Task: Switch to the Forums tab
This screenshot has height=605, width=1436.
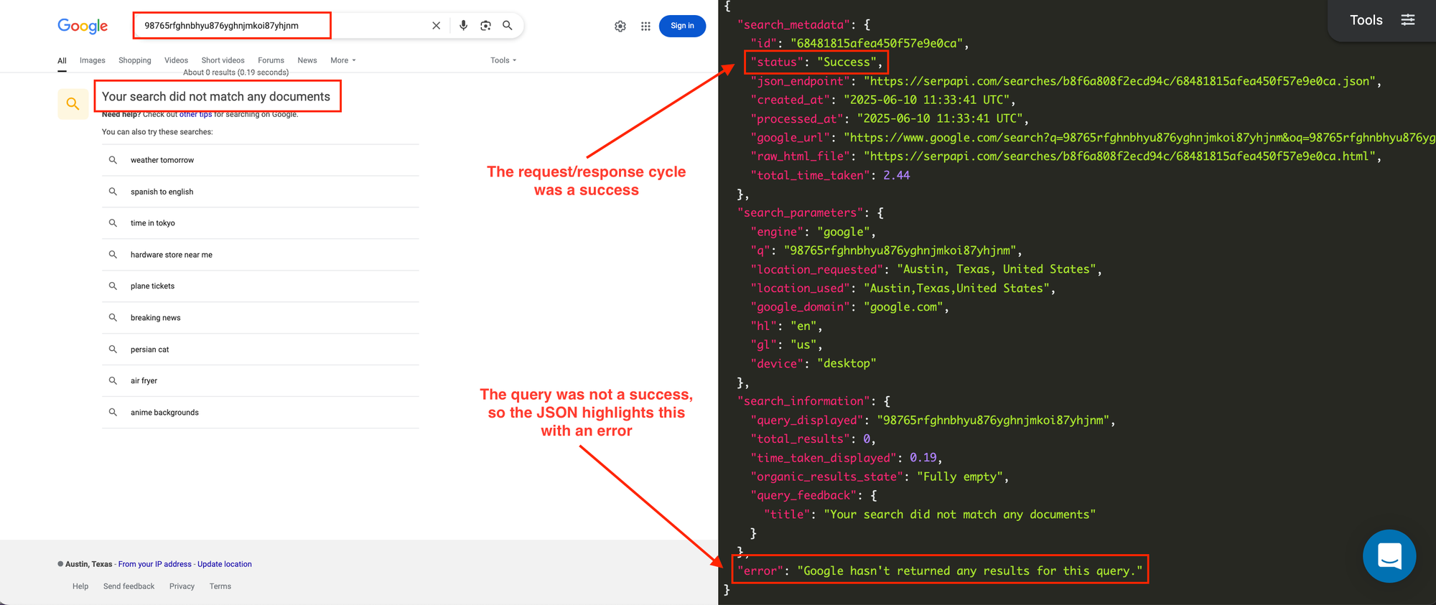Action: tap(271, 60)
